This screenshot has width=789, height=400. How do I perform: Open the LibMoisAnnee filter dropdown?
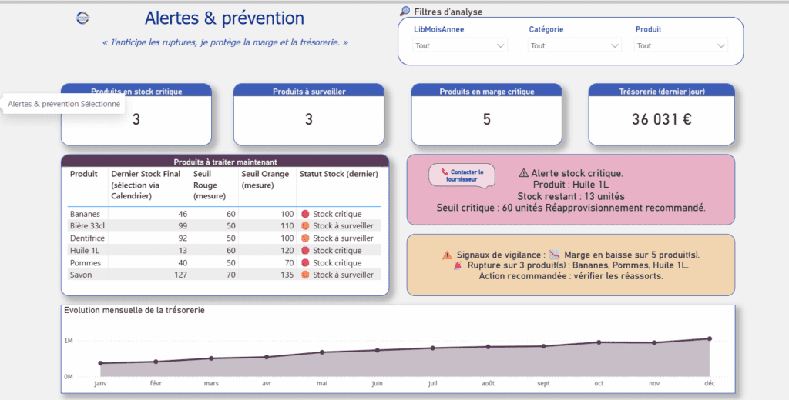(x=460, y=46)
